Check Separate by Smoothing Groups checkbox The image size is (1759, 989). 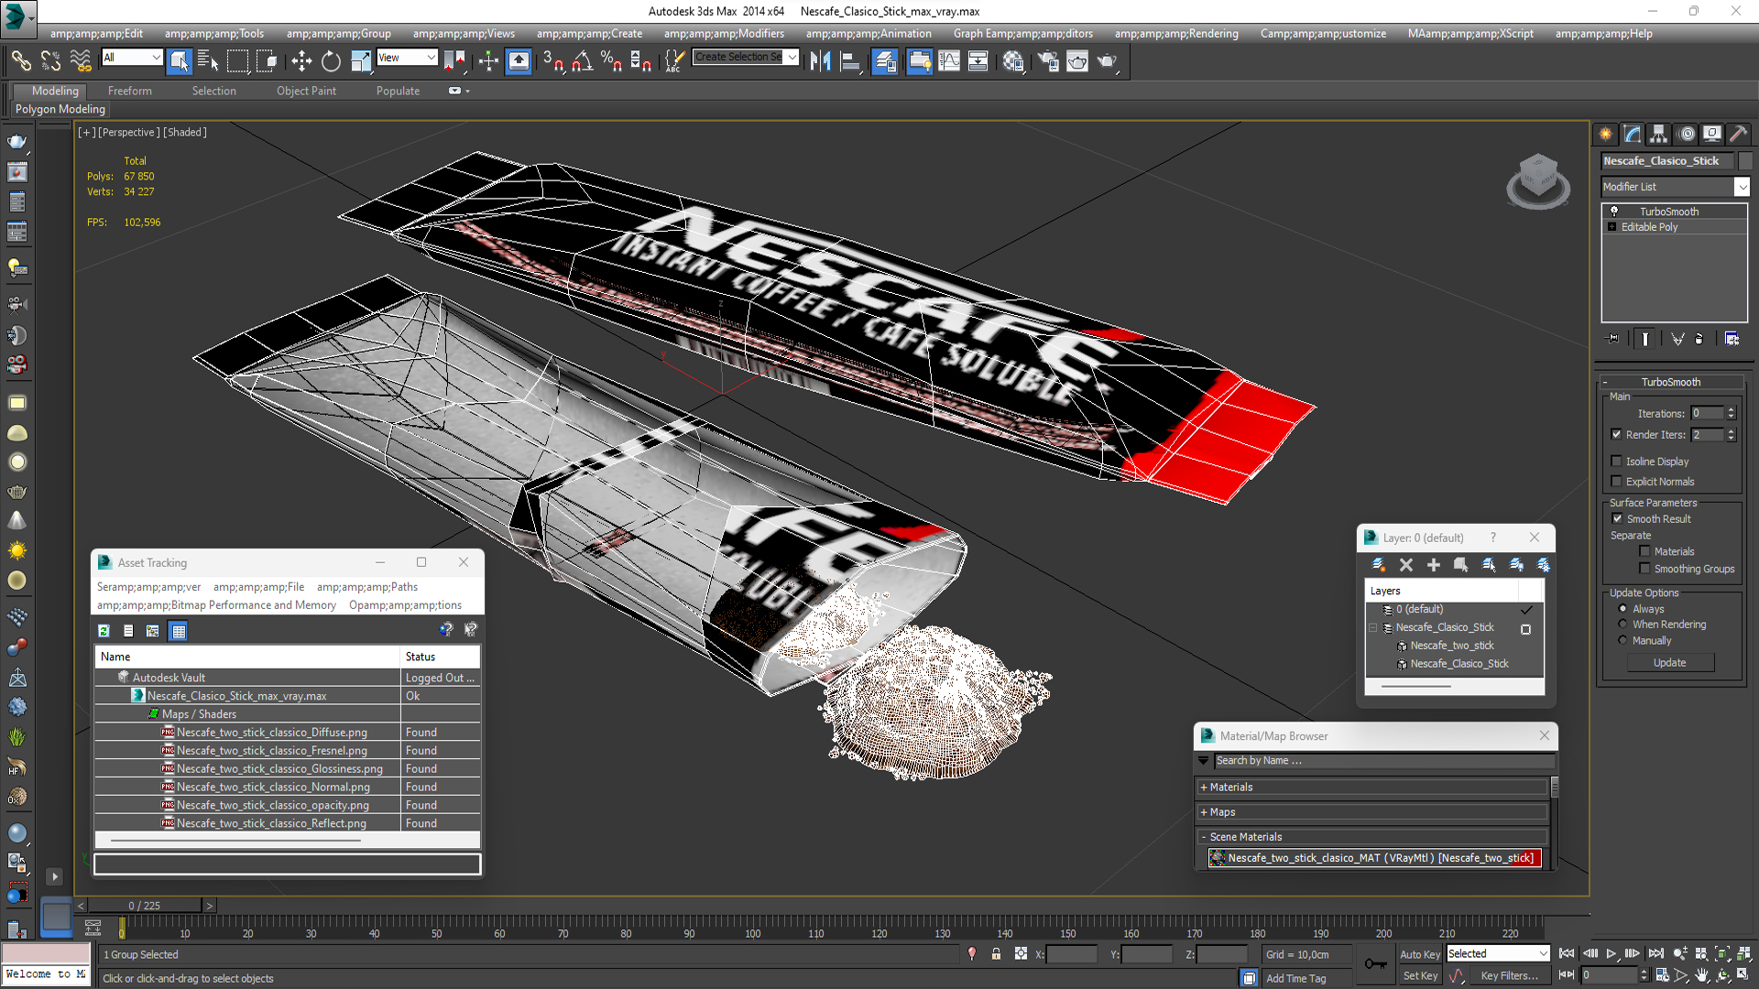pos(1644,569)
